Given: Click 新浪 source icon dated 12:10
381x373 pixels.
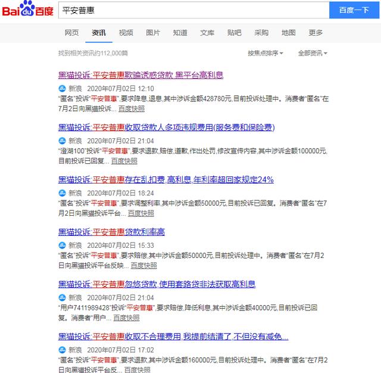Looking at the screenshot, I should click(x=62, y=89).
